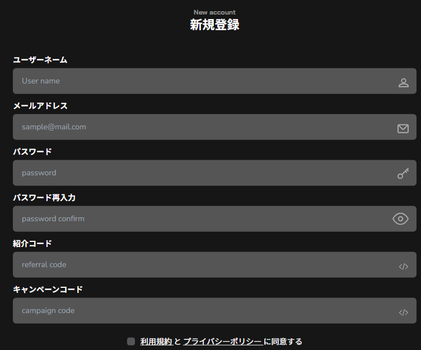Click the code icon in referral code field

click(x=403, y=267)
